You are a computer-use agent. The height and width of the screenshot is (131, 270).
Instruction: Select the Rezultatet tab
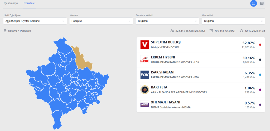[x=30, y=3]
